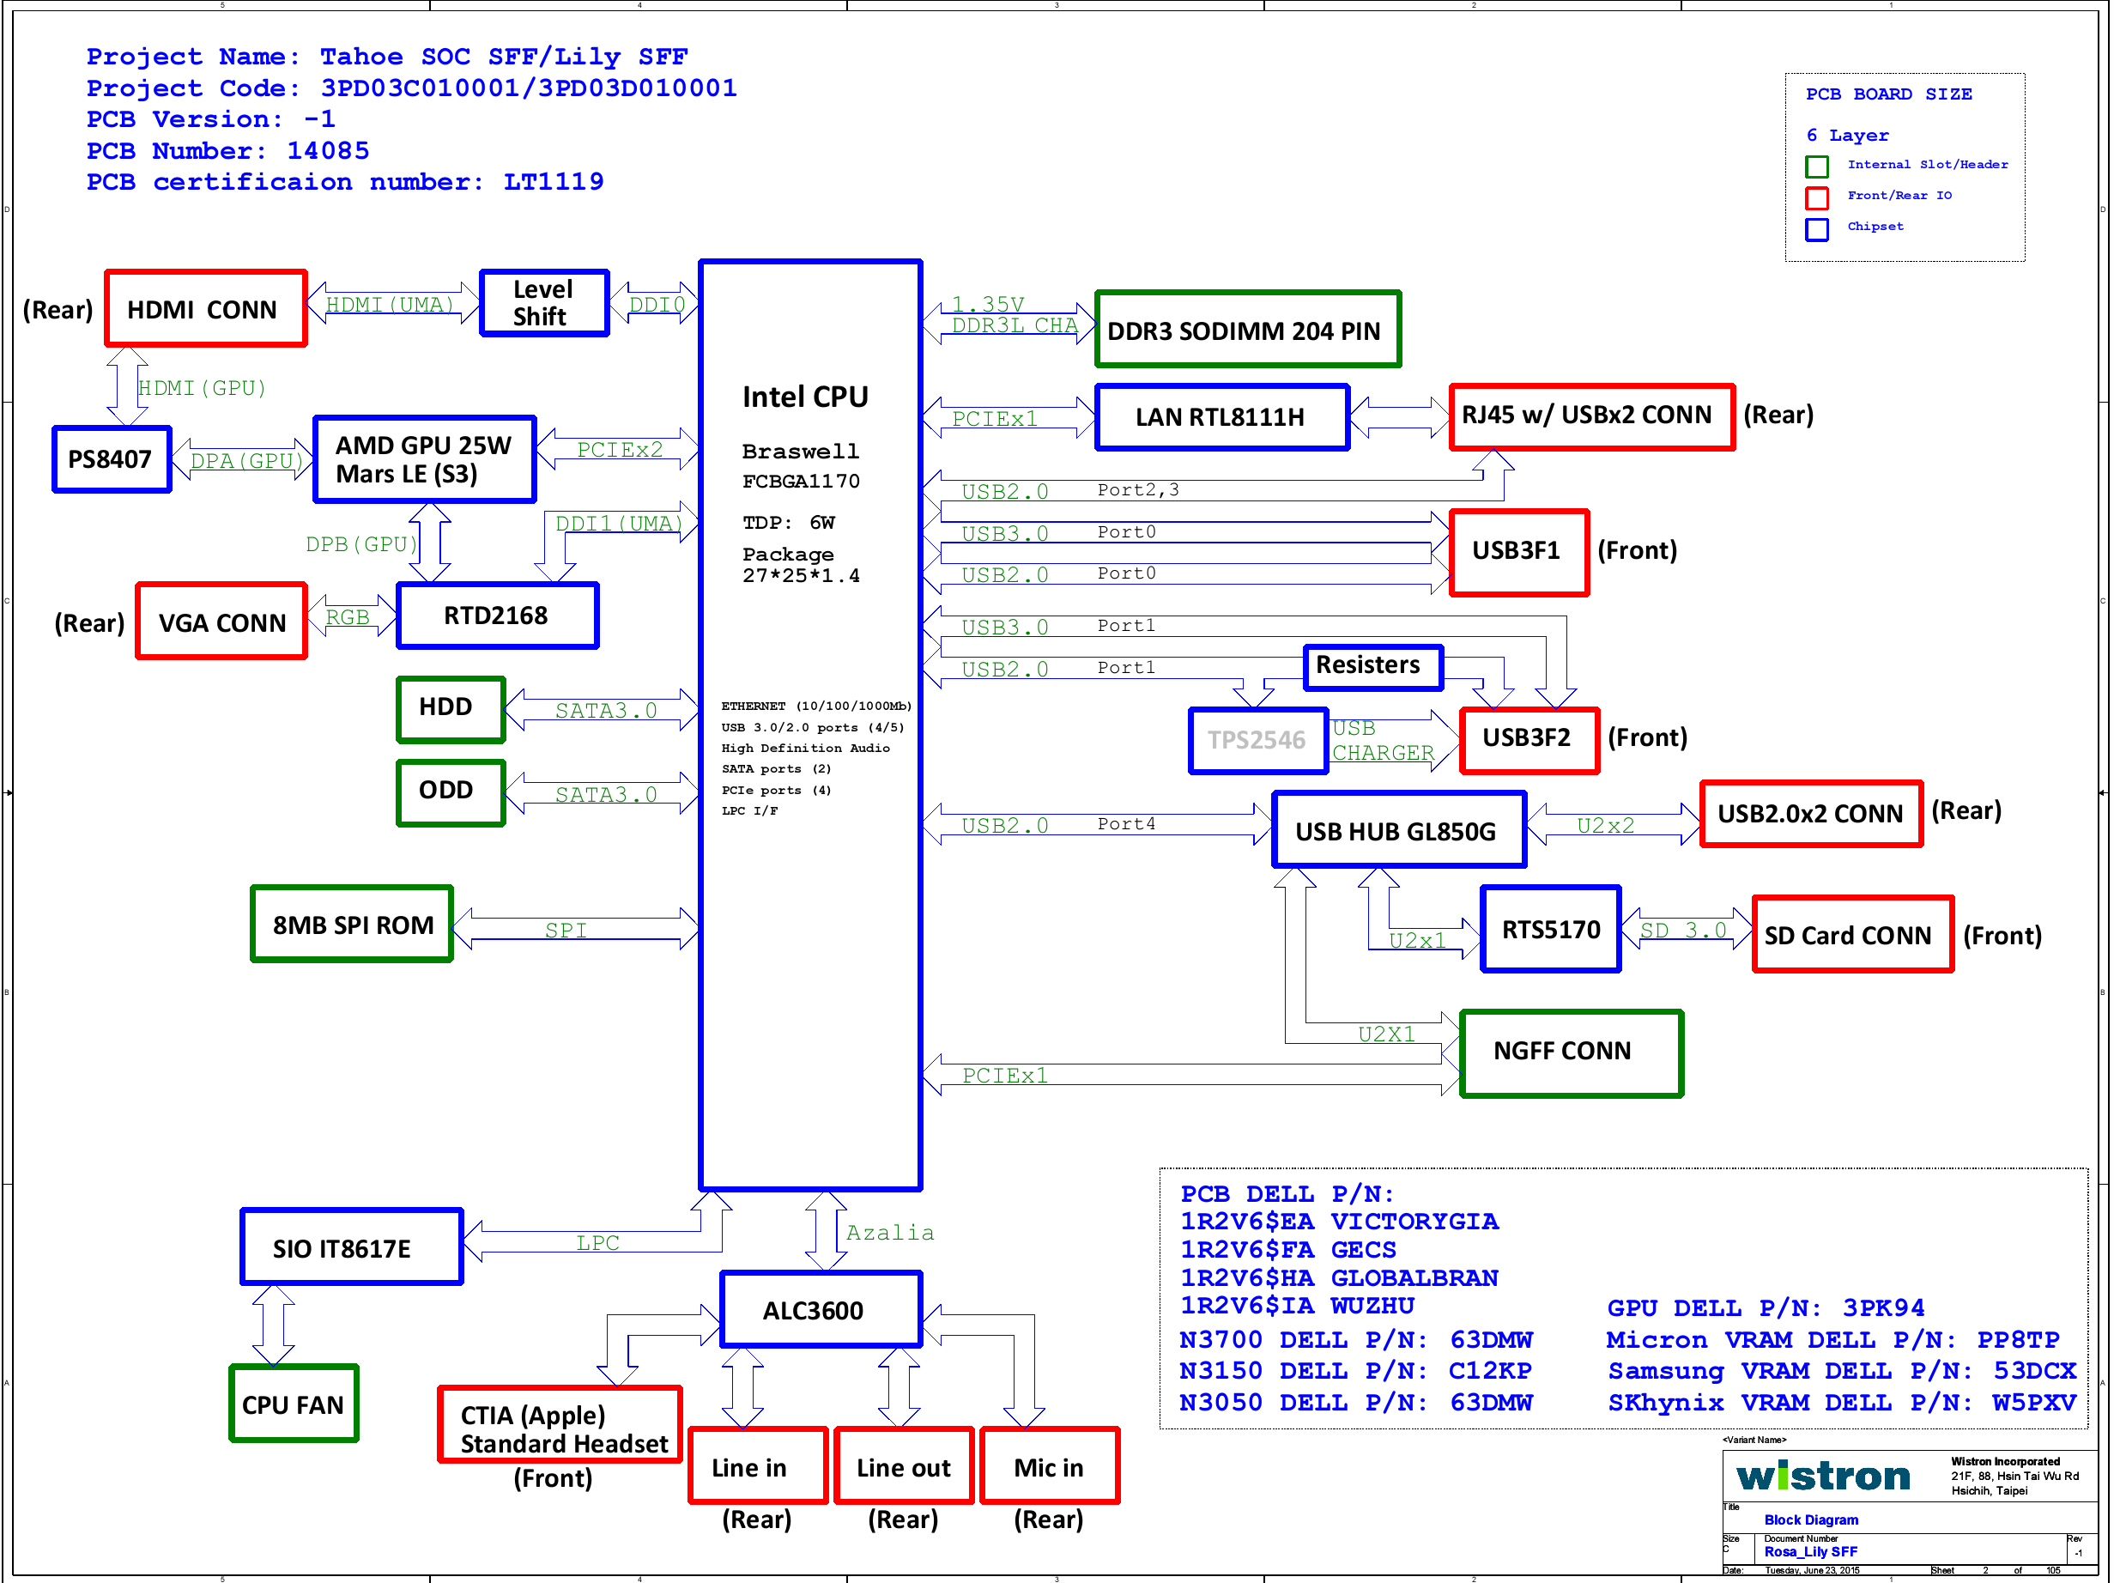
Task: Click the HDMI(UMA) bus label
Action: pyautogui.click(x=389, y=304)
